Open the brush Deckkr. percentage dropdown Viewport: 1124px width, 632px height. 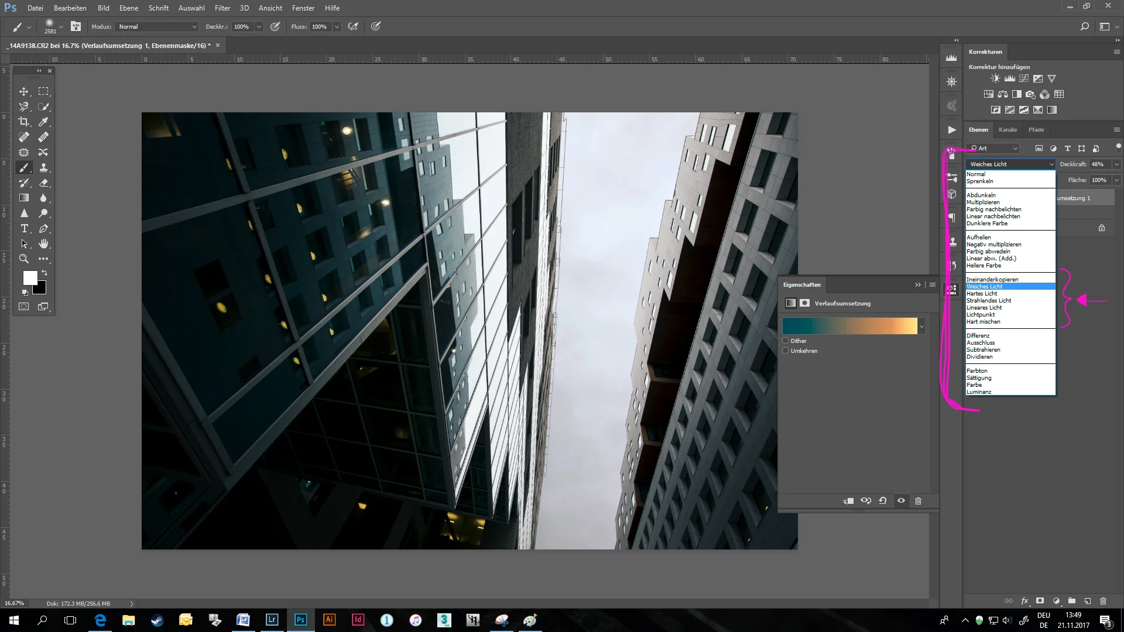pyautogui.click(x=259, y=27)
